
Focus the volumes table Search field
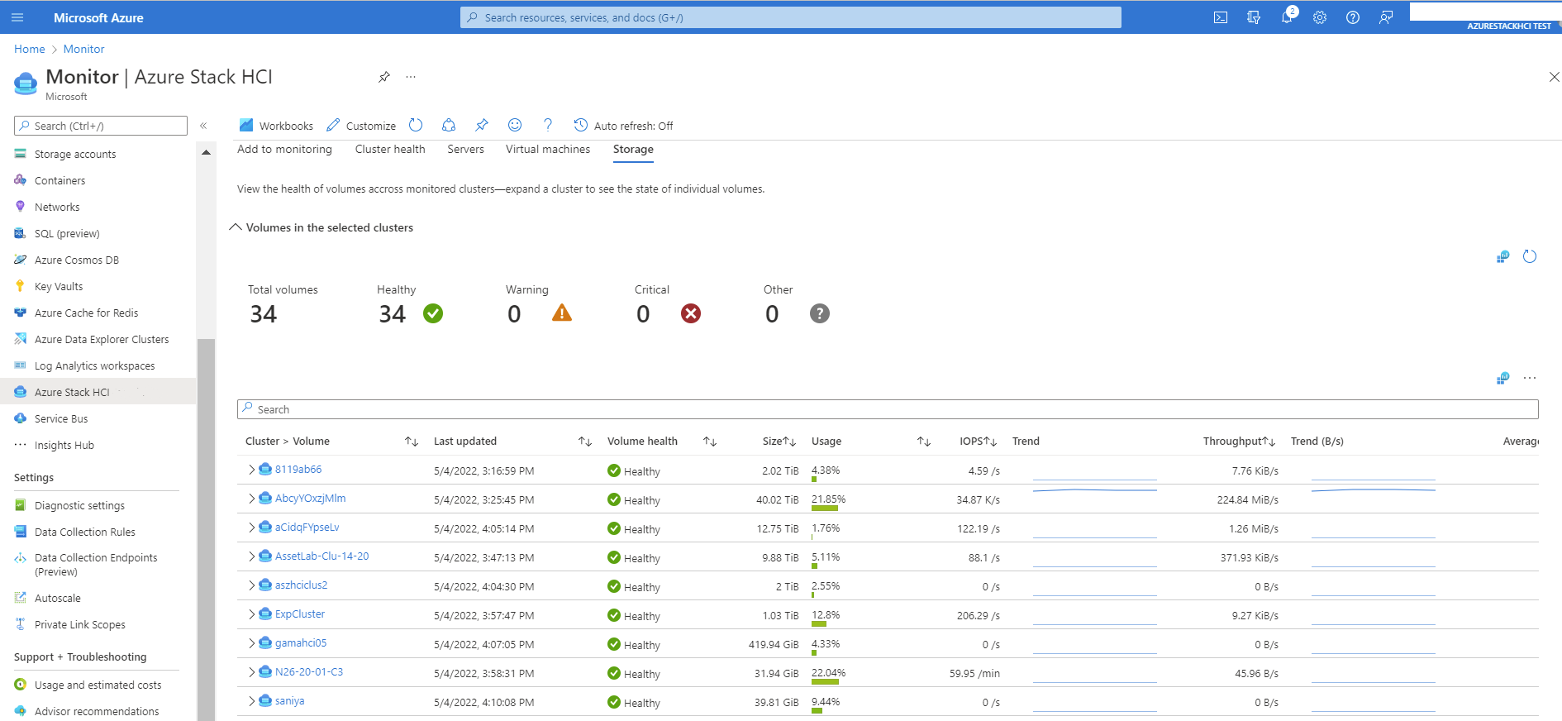coord(888,409)
